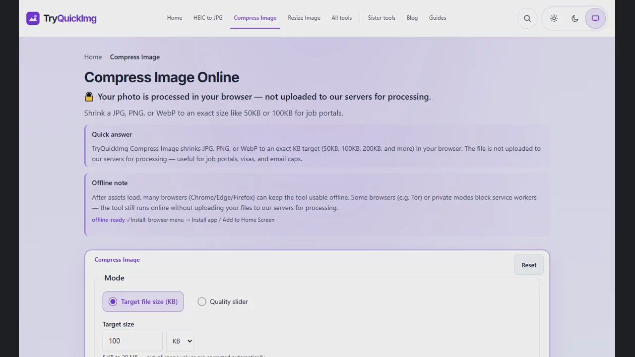Open the KB unit dropdown

tap(180, 341)
